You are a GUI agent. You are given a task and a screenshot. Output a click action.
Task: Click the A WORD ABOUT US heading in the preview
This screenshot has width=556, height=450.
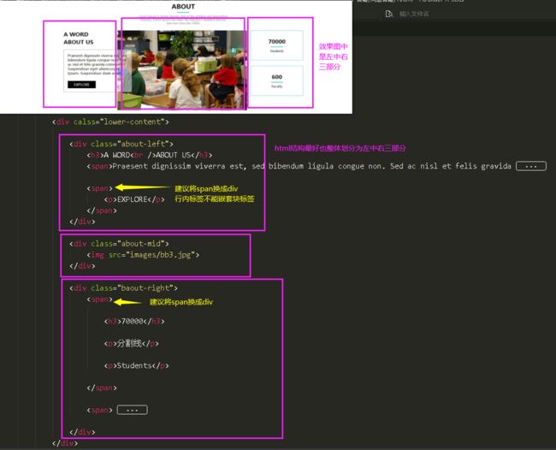79,38
